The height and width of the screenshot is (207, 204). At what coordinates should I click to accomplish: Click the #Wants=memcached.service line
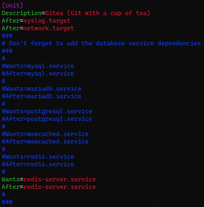pos(45,134)
